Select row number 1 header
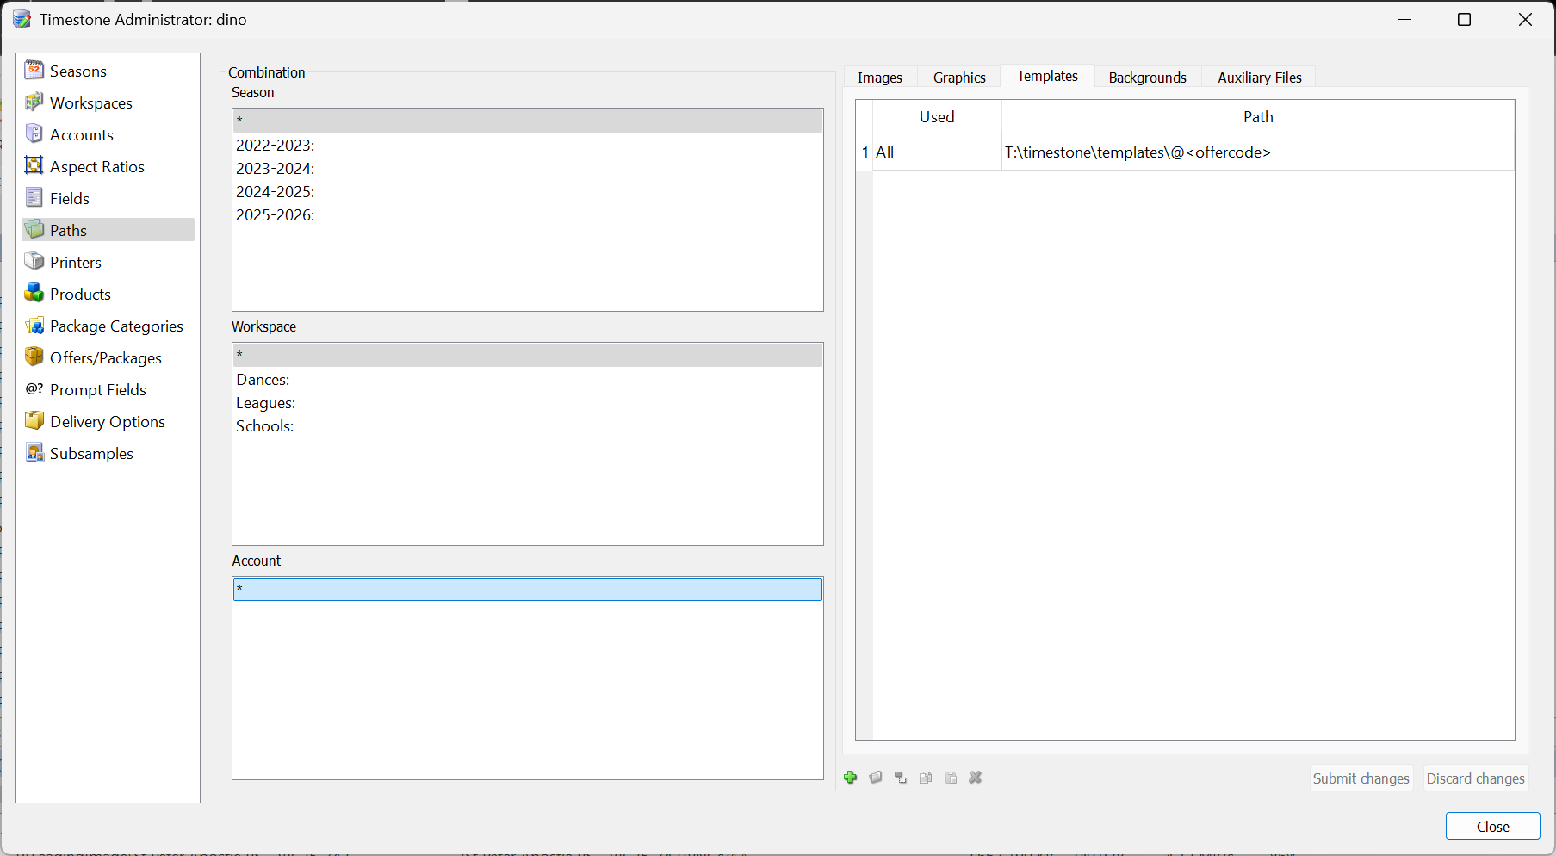 click(x=865, y=152)
